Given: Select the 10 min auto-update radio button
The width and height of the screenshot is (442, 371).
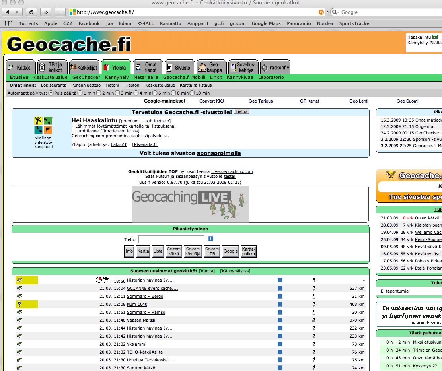Looking at the screenshot, I should [x=192, y=93].
